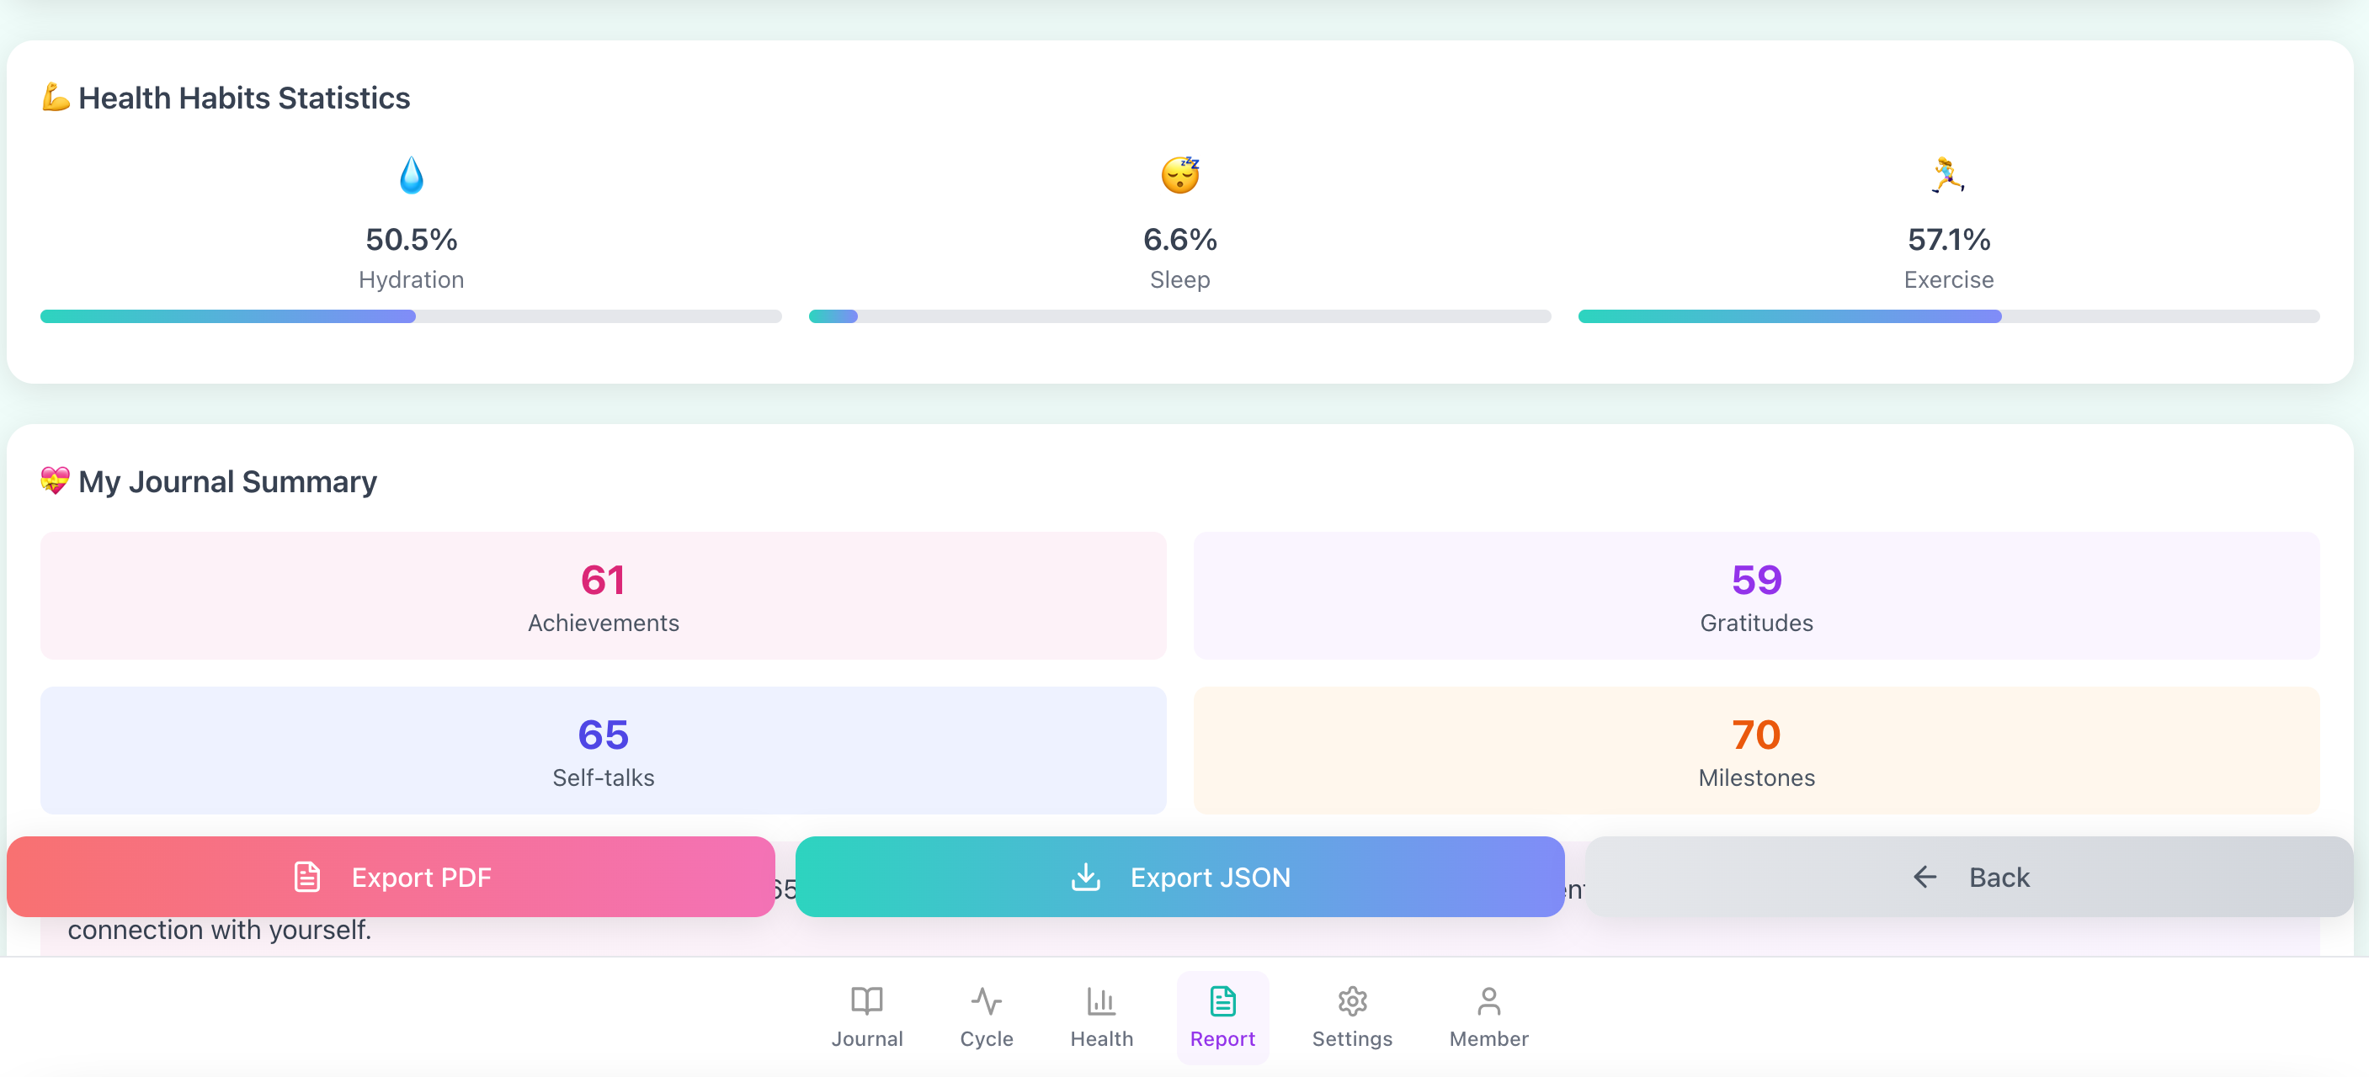Image resolution: width=2369 pixels, height=1077 pixels.
Task: Click the heart emoji beside My Journal Summary
Action: 56,480
